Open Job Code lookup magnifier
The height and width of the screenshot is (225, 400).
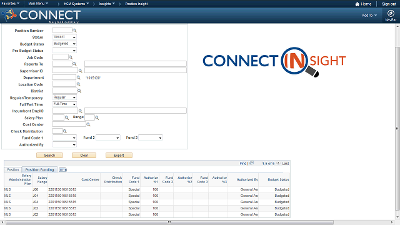coord(71,57)
